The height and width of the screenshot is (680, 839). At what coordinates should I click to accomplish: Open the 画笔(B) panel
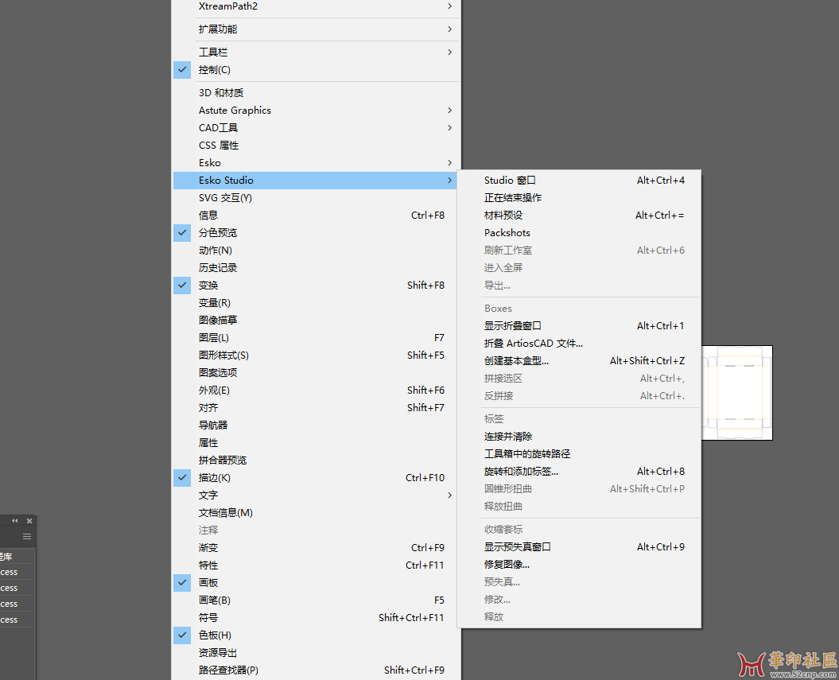point(316,600)
